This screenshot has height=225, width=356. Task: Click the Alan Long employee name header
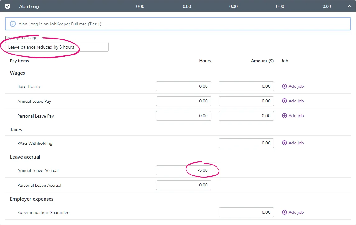(x=29, y=6)
